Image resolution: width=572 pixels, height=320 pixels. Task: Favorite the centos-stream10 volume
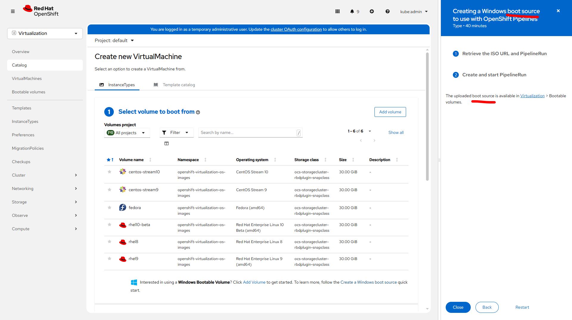pos(109,172)
